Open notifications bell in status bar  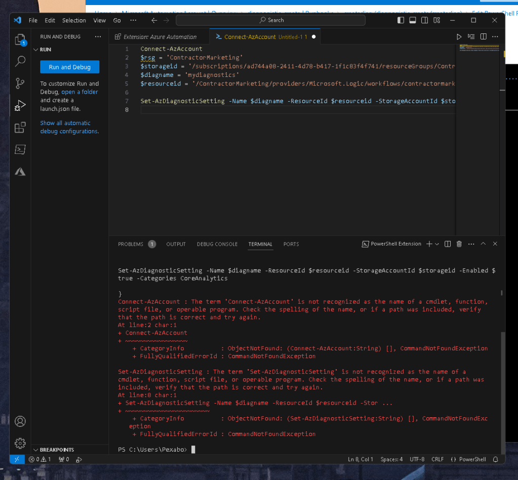pos(496,459)
